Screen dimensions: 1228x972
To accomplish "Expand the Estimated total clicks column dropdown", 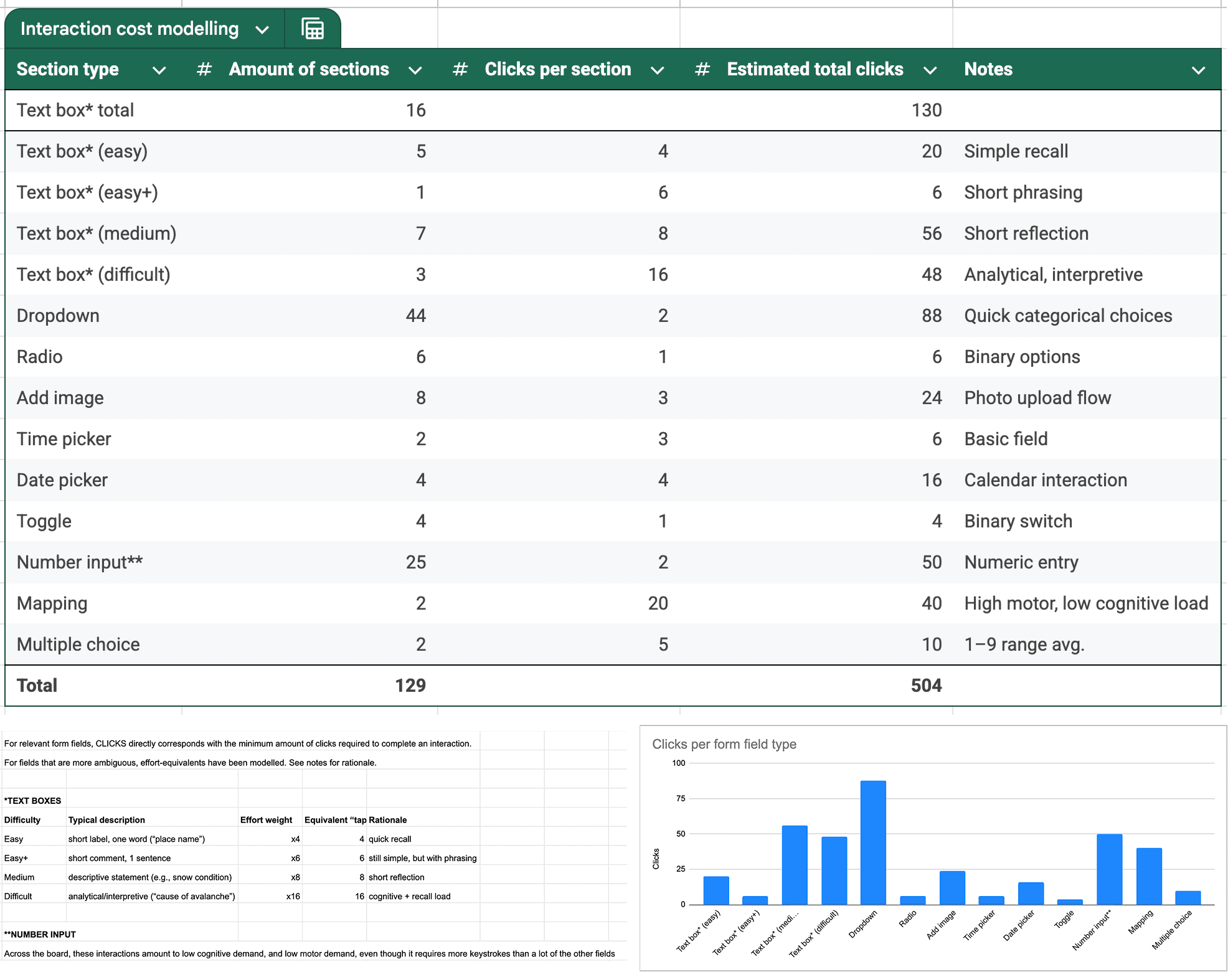I will click(x=930, y=70).
